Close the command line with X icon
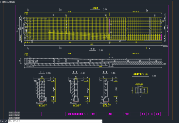 tap(3, 121)
